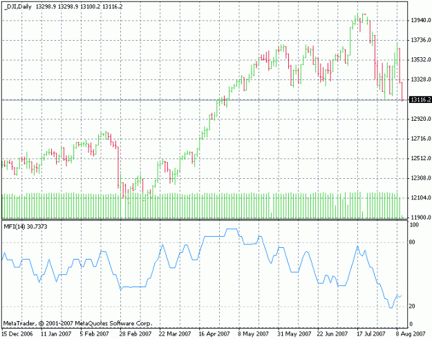The image size is (432, 339).
Task: Click the 13328.0 price axis label
Action: click(421, 79)
